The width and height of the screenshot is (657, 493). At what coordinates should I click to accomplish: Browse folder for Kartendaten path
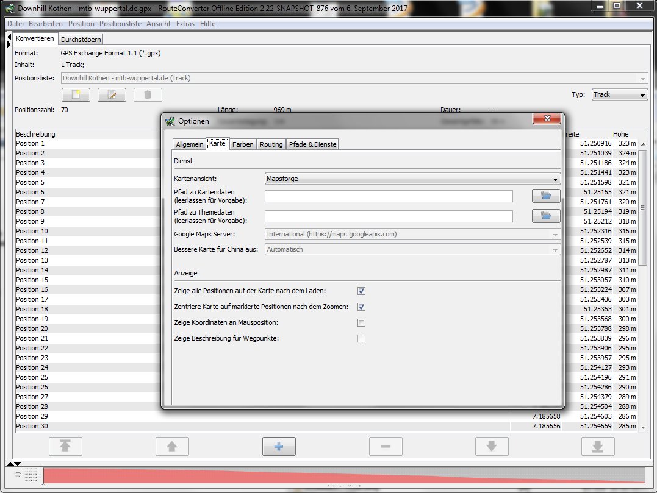[545, 196]
